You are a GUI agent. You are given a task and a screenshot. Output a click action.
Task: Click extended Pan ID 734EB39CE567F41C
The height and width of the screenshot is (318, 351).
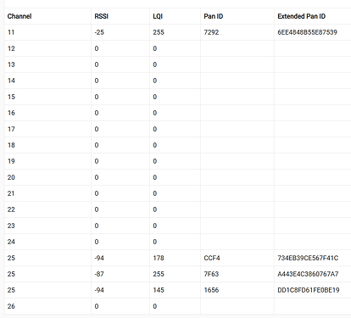[308, 258]
